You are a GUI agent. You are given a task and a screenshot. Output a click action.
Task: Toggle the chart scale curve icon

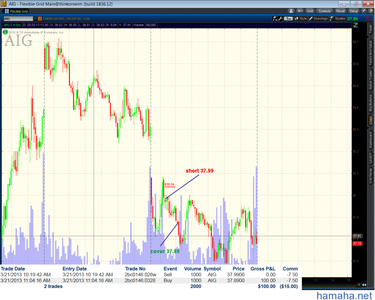355,25
